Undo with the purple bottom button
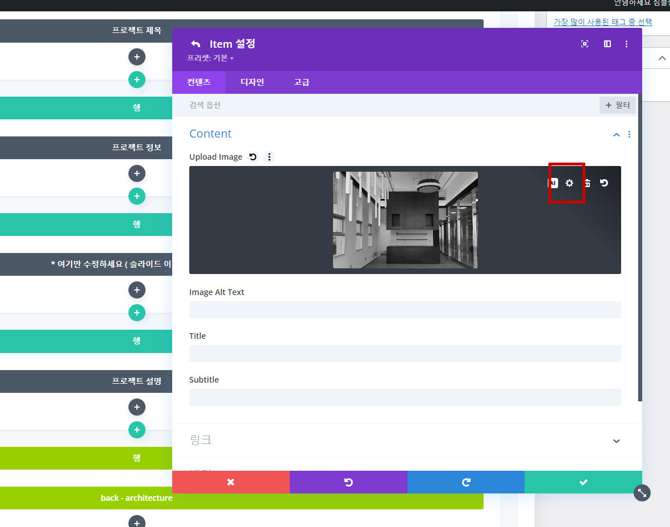670x527 pixels. click(348, 482)
